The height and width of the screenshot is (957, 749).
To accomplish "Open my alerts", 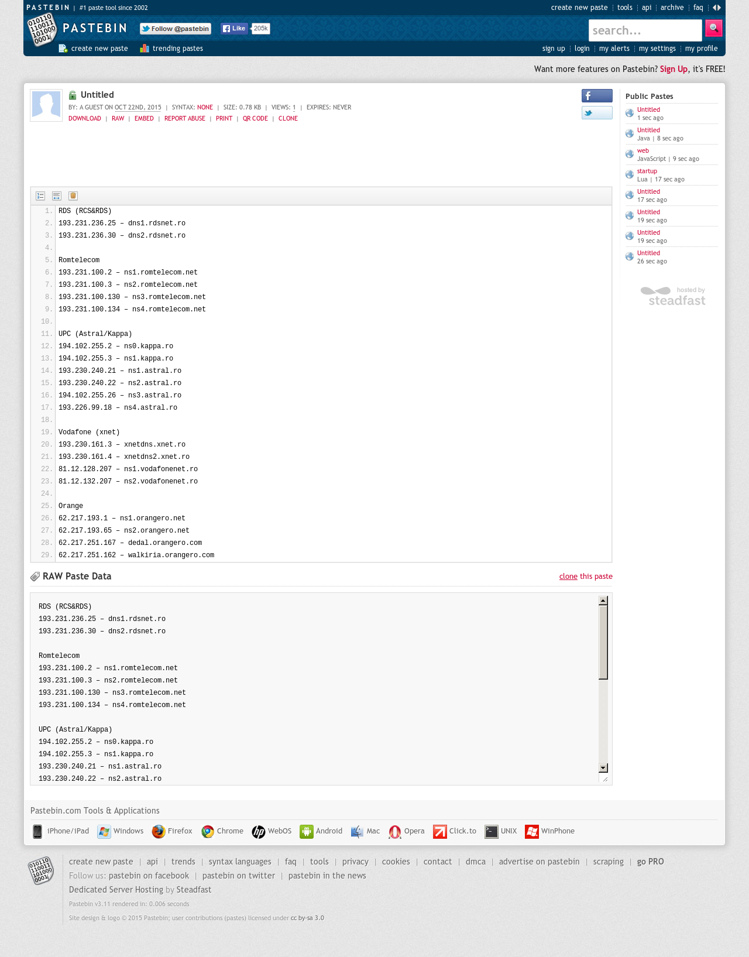I will tap(614, 49).
